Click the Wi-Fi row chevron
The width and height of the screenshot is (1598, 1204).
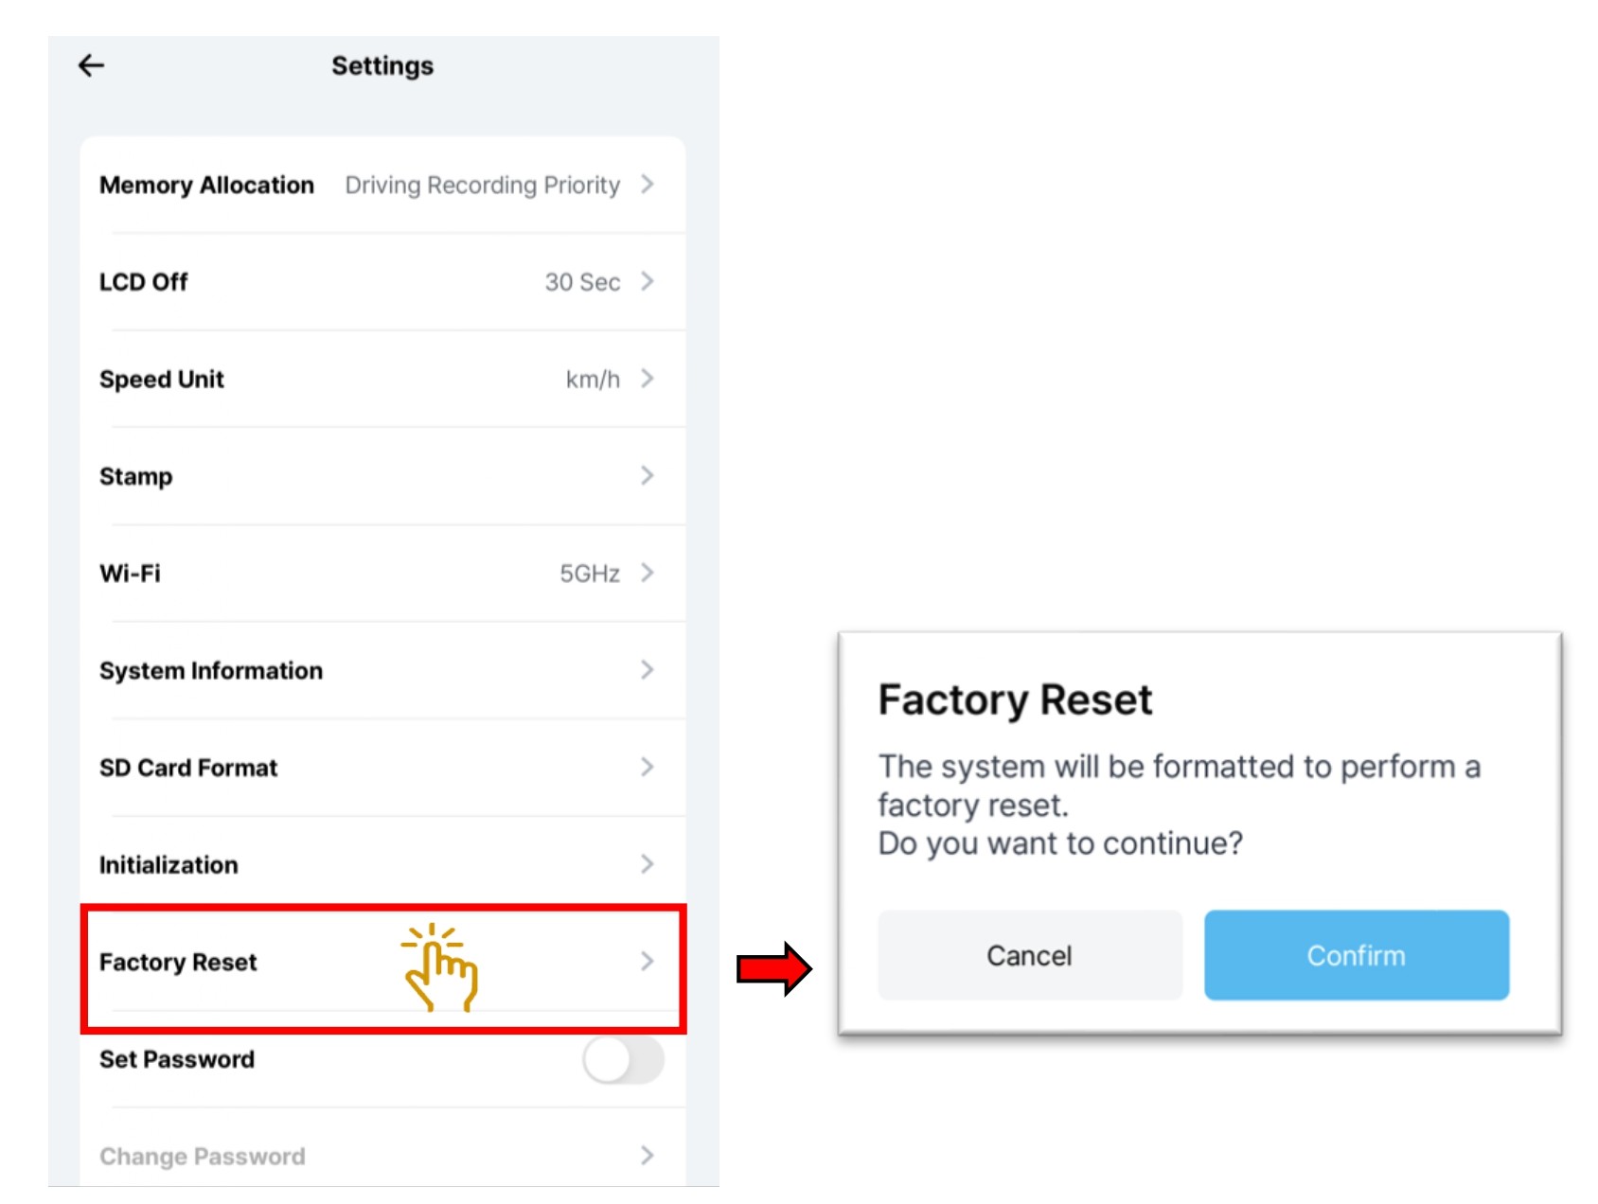648,573
